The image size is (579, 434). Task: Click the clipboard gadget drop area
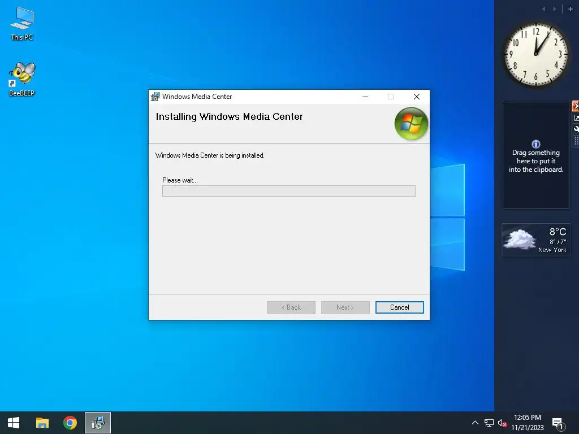pos(536,155)
